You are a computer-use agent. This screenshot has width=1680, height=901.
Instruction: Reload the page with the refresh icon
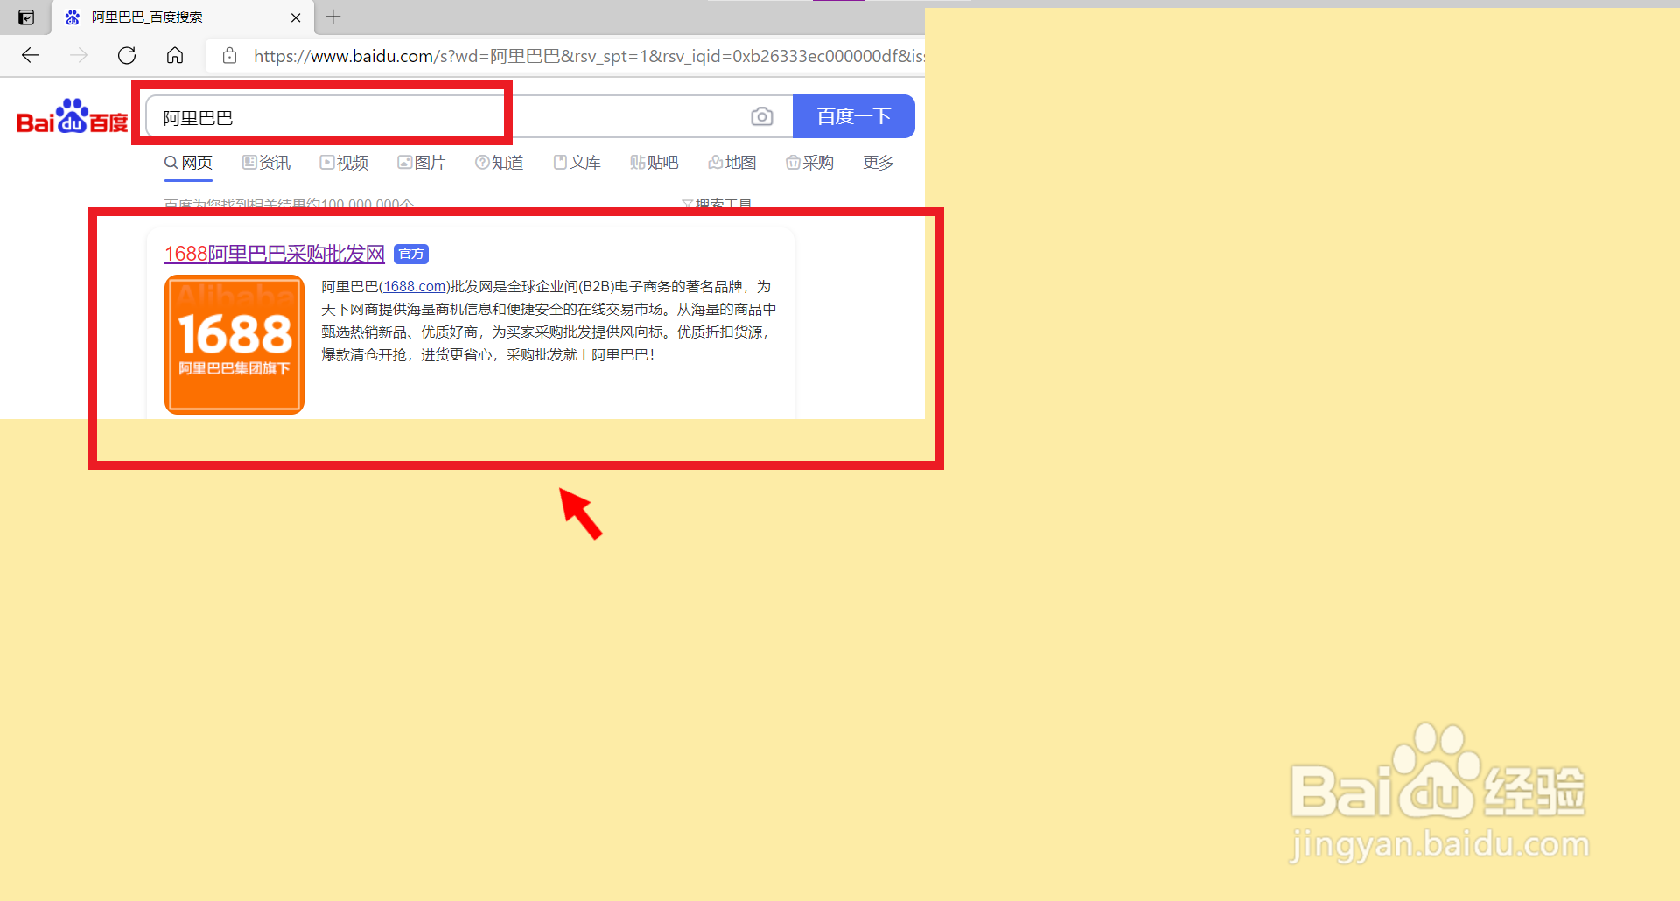[x=127, y=56]
